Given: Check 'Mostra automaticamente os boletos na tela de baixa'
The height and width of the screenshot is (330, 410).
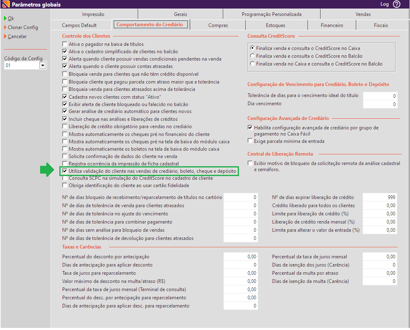Looking at the screenshot, I should click(65, 149).
